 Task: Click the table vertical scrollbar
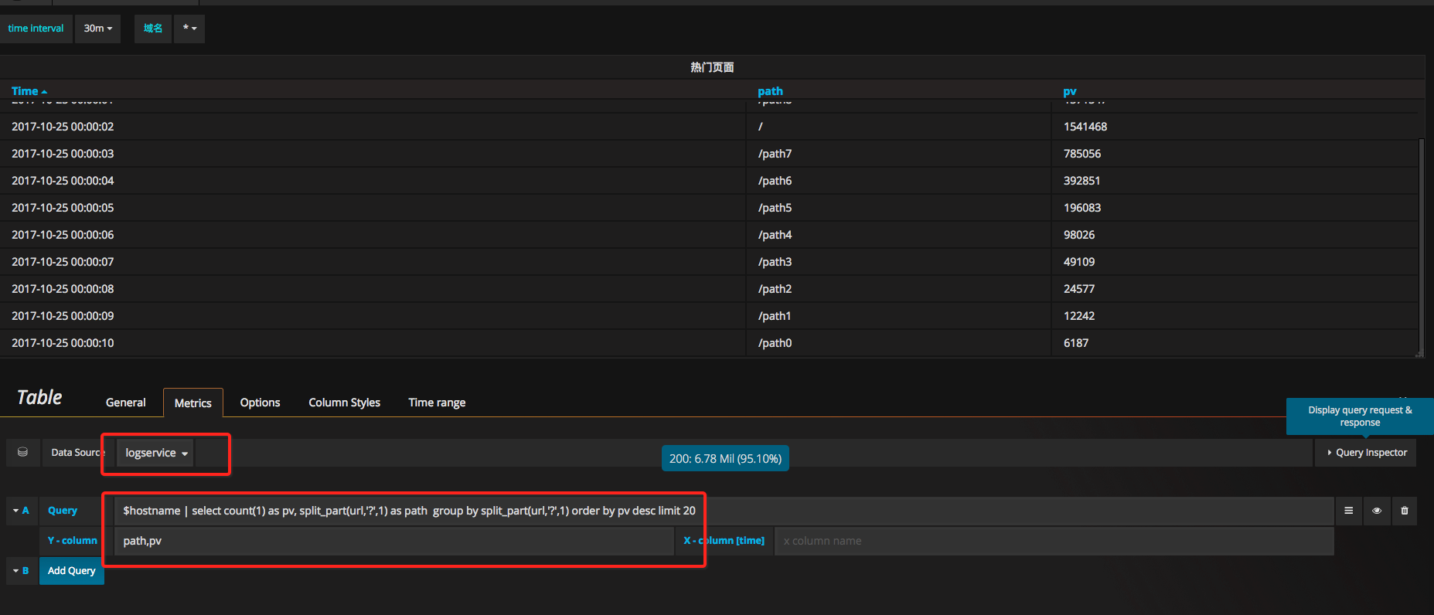[x=1421, y=246]
